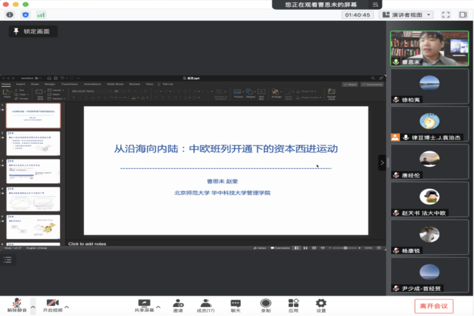Expand video options arrow beside 开启视频
This screenshot has height=316, width=474.
pos(67,307)
